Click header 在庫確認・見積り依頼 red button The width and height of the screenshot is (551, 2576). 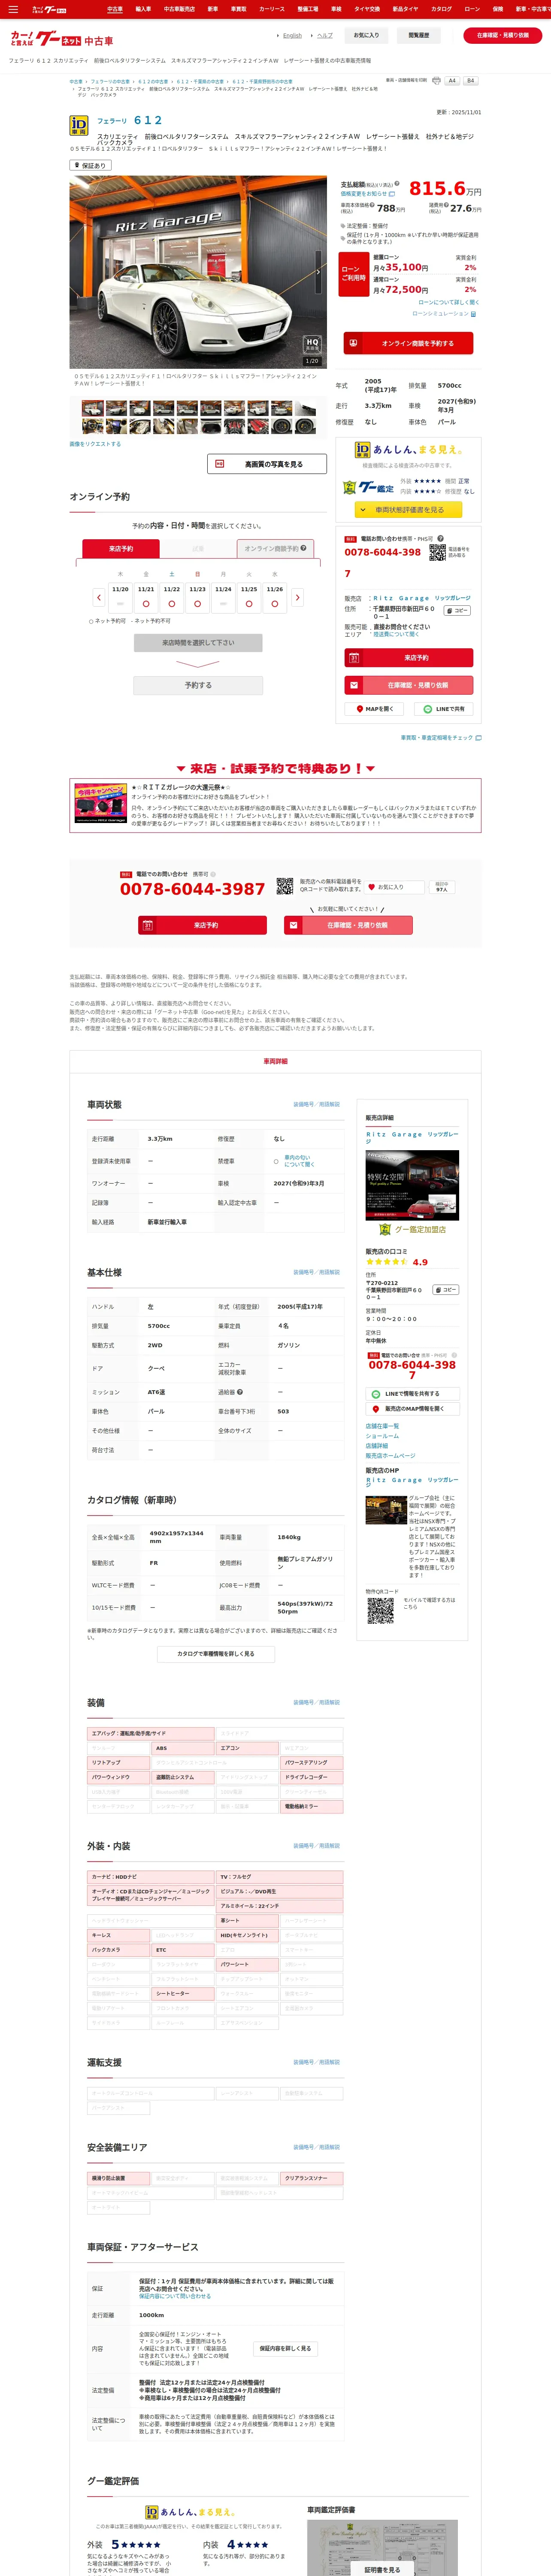pos(503,35)
